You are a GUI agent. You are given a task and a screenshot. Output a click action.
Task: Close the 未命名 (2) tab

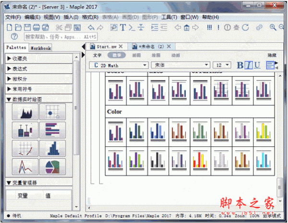click(169, 46)
